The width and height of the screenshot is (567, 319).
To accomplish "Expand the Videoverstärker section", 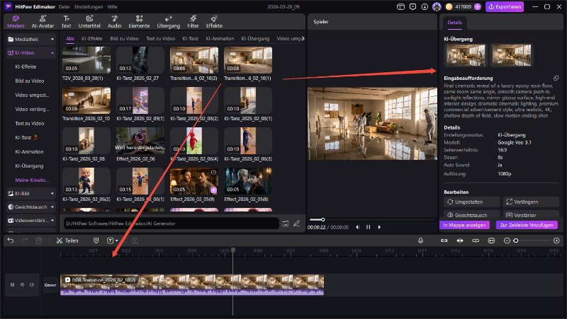I will tap(52, 220).
